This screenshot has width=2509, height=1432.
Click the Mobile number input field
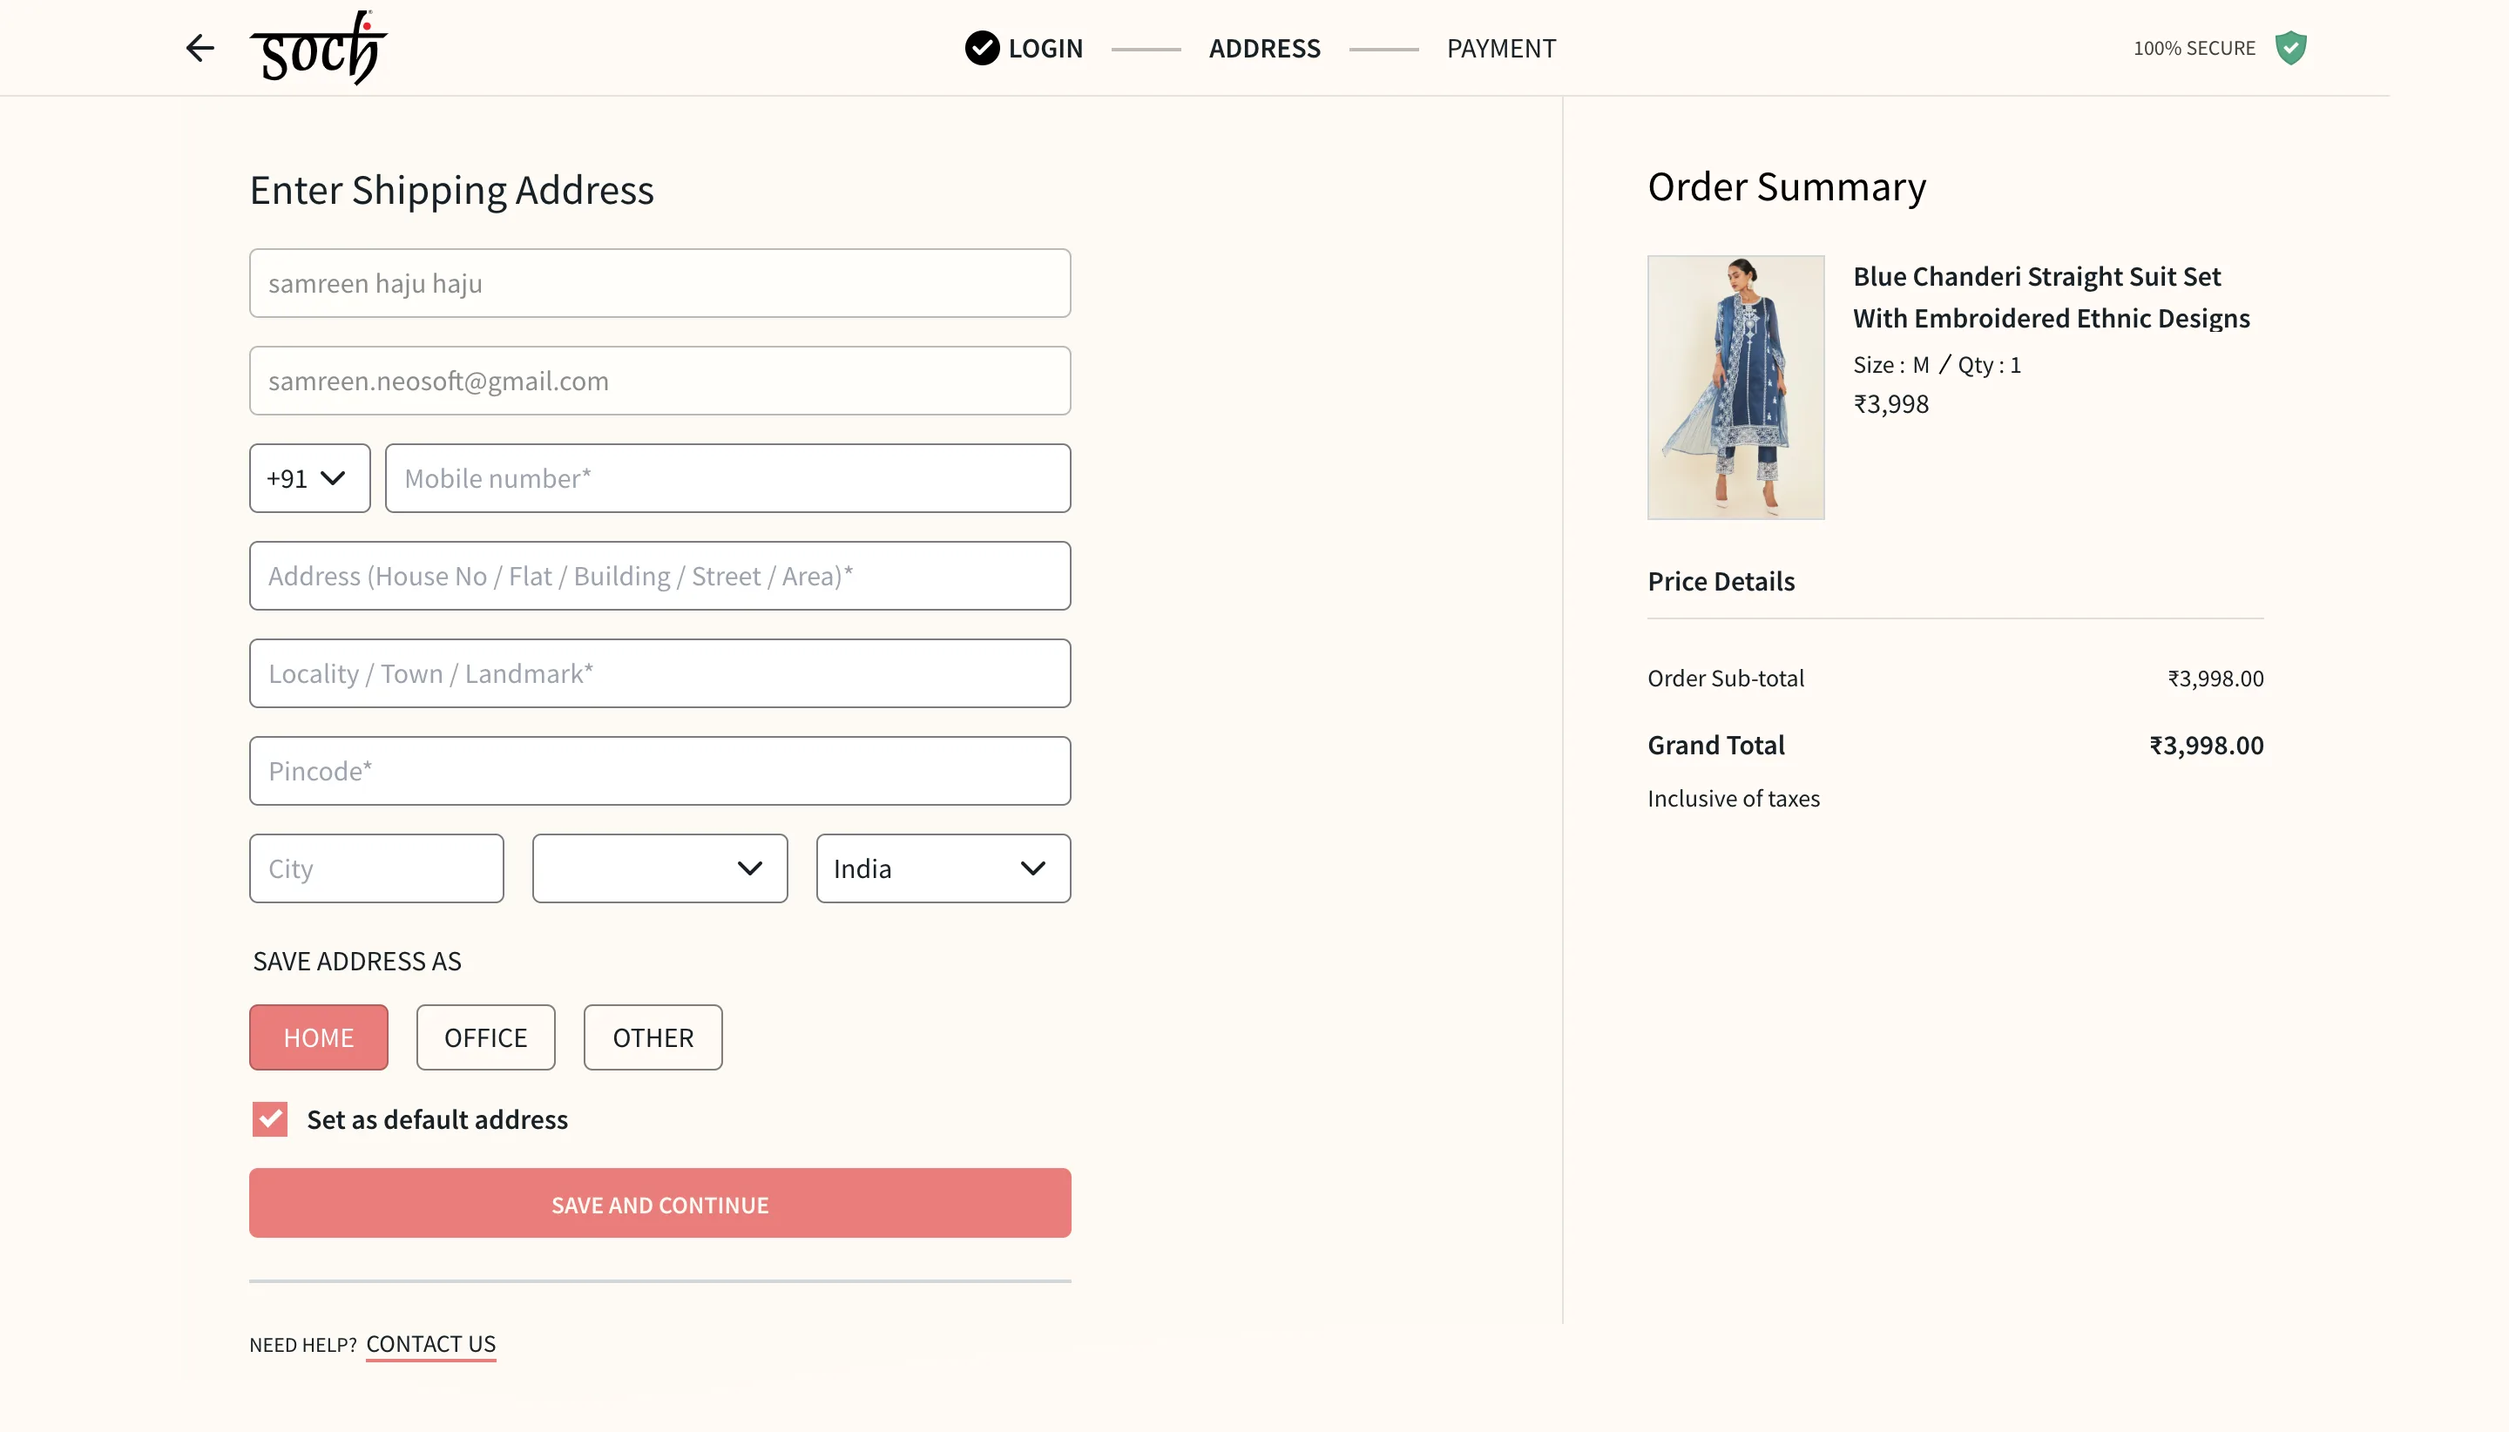tap(727, 479)
